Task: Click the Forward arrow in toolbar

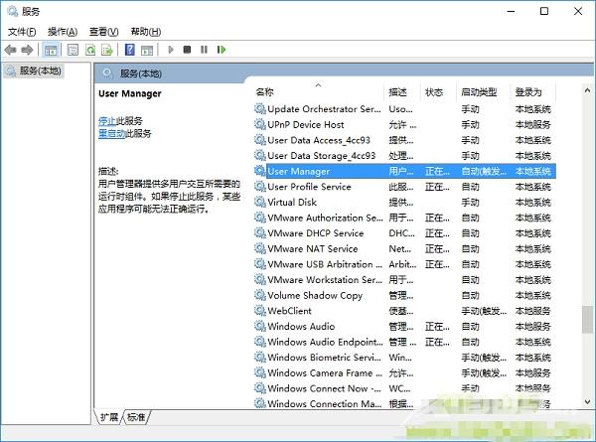Action: (x=27, y=49)
